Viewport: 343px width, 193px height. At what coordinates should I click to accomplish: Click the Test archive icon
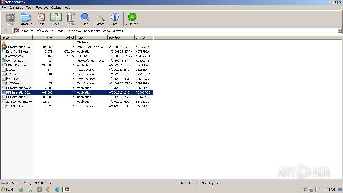[41, 19]
